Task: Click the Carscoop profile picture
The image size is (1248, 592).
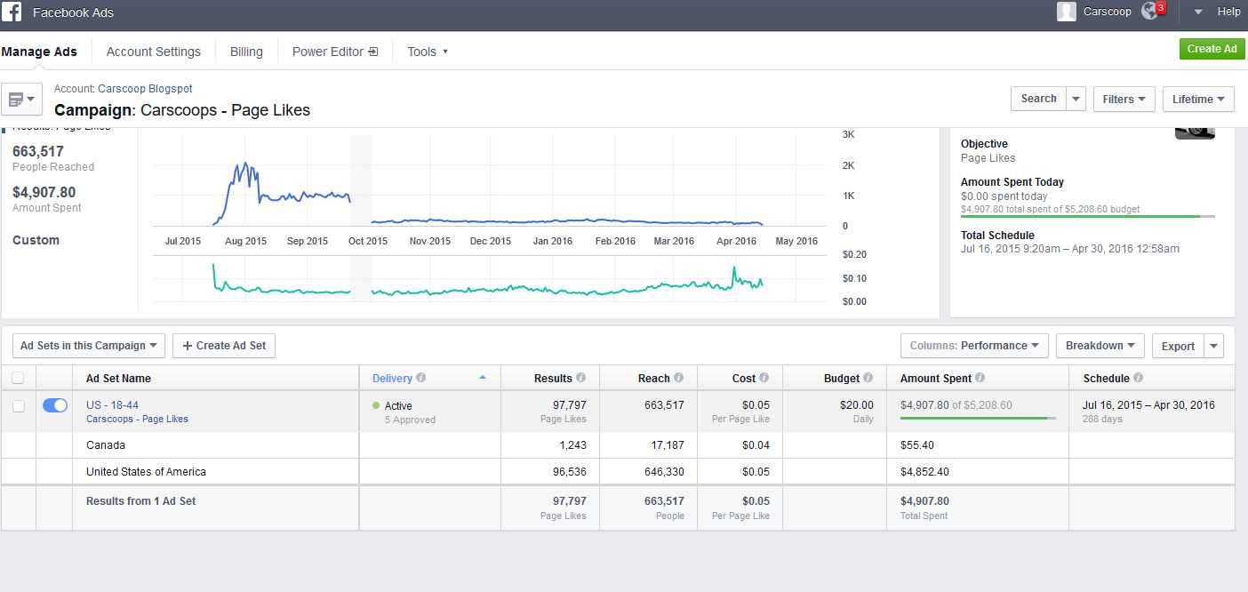Action: [1066, 12]
